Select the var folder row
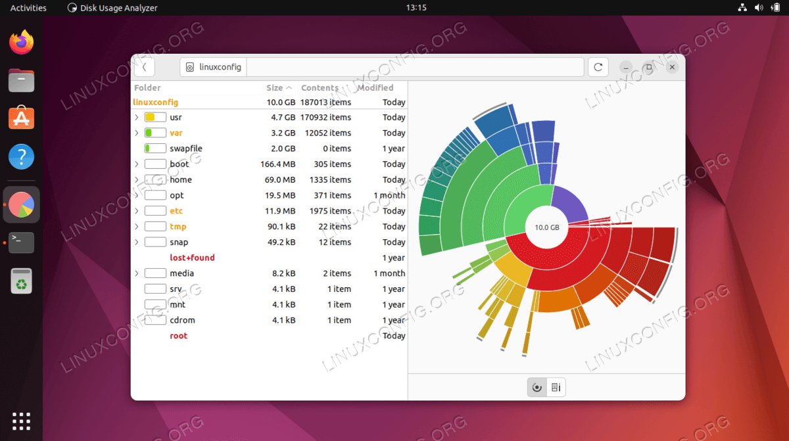 [x=269, y=133]
